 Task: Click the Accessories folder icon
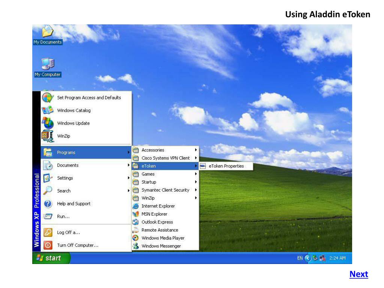tap(135, 150)
